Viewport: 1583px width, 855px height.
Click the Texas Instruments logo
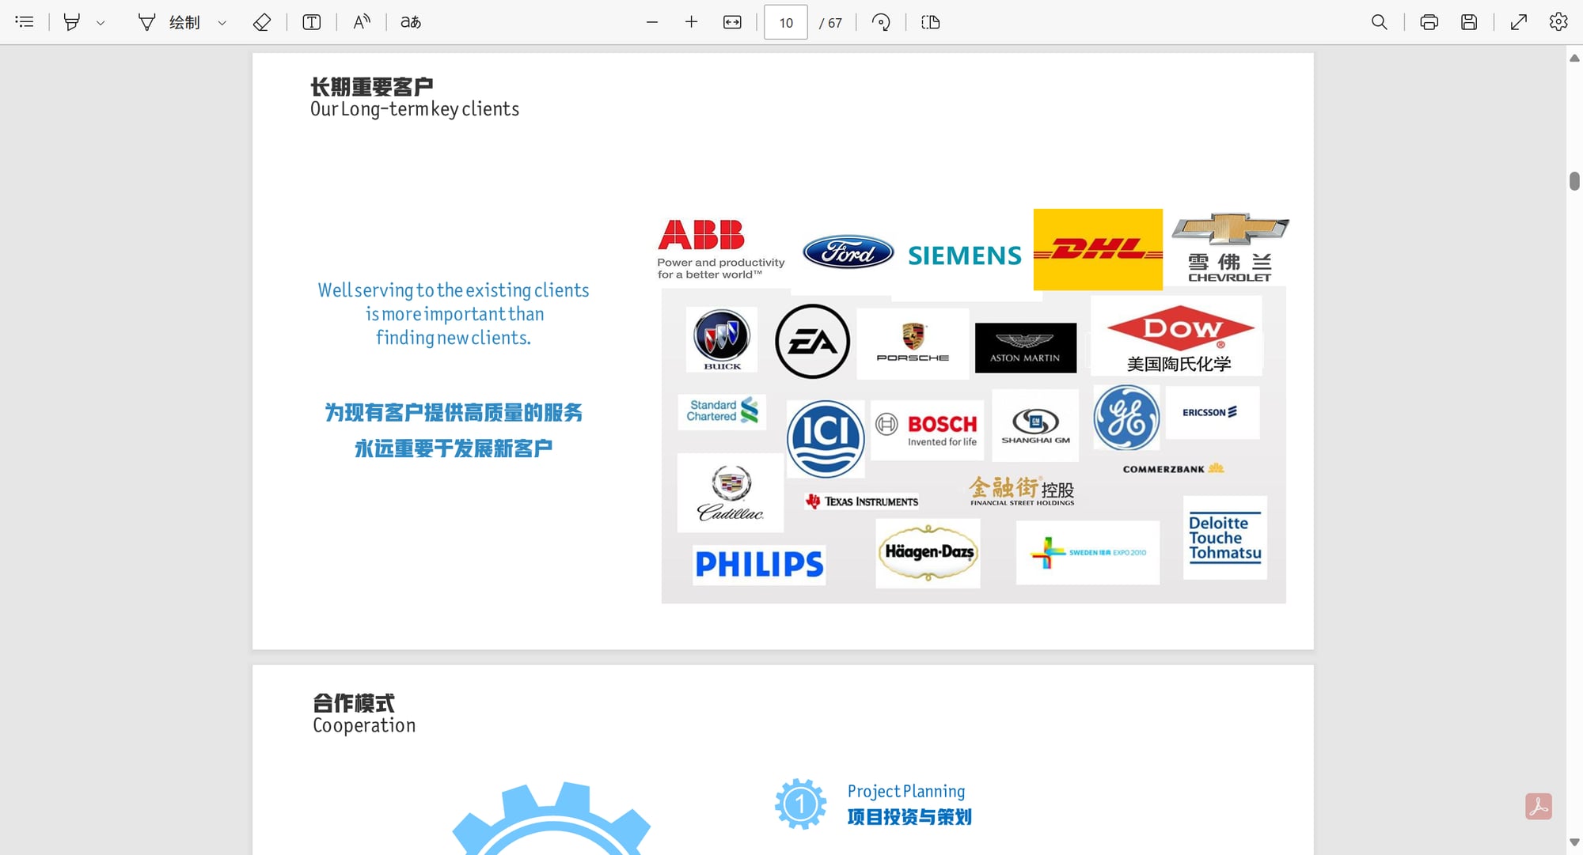point(862,501)
